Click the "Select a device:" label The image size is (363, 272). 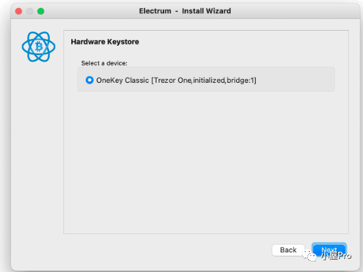[x=104, y=63]
